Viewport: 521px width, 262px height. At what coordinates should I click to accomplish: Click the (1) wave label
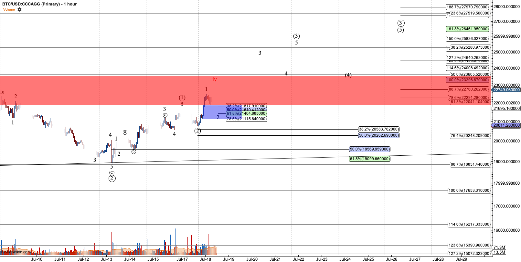(182, 97)
